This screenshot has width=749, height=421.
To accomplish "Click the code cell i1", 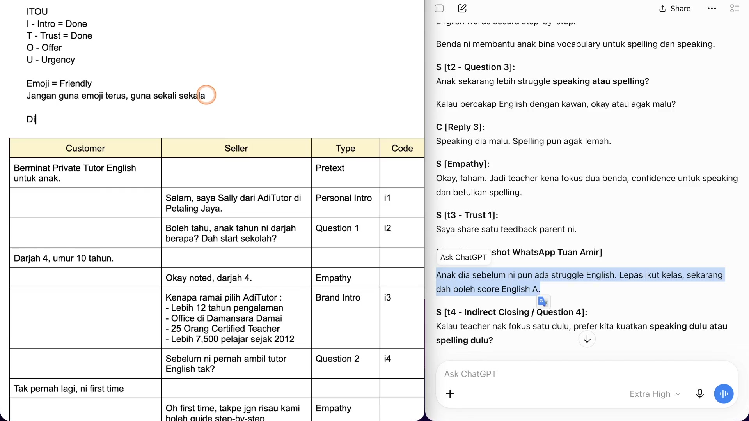I will coord(402,203).
